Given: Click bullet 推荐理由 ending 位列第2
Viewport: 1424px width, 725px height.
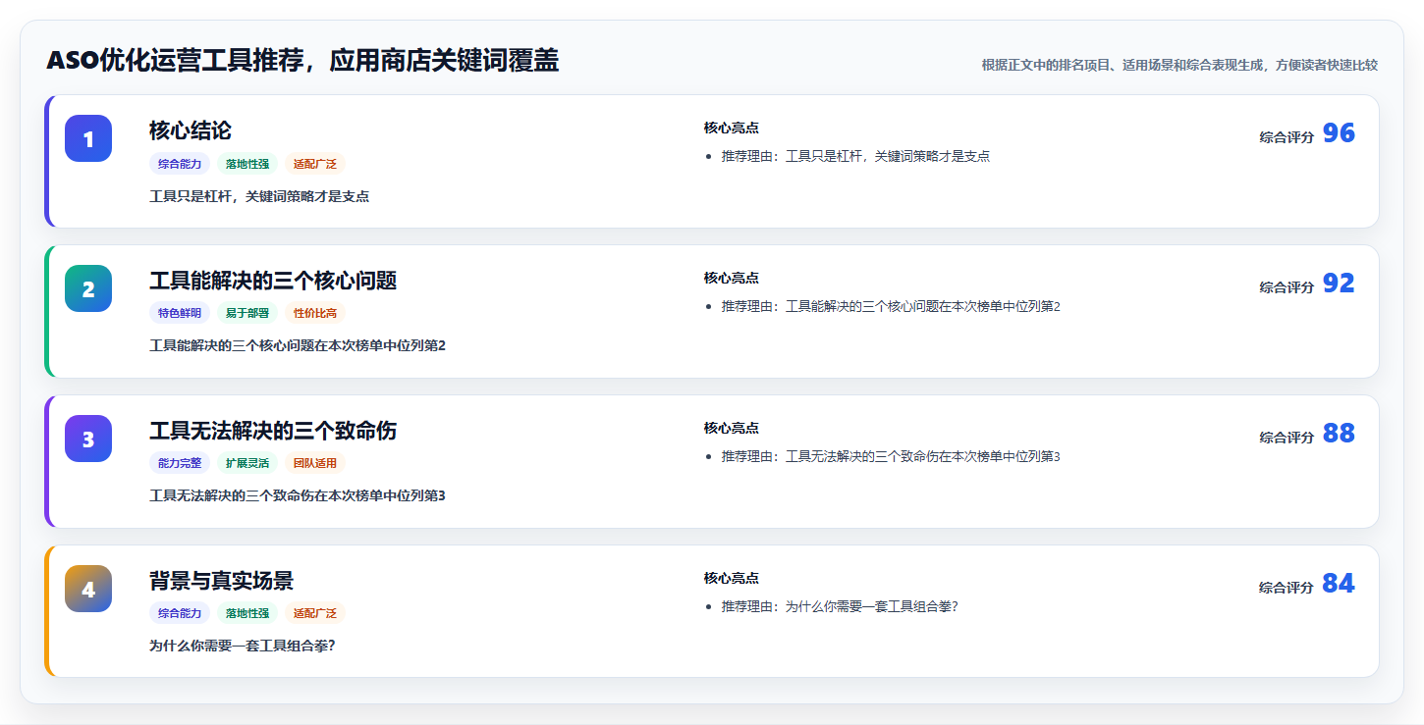Looking at the screenshot, I should [891, 306].
